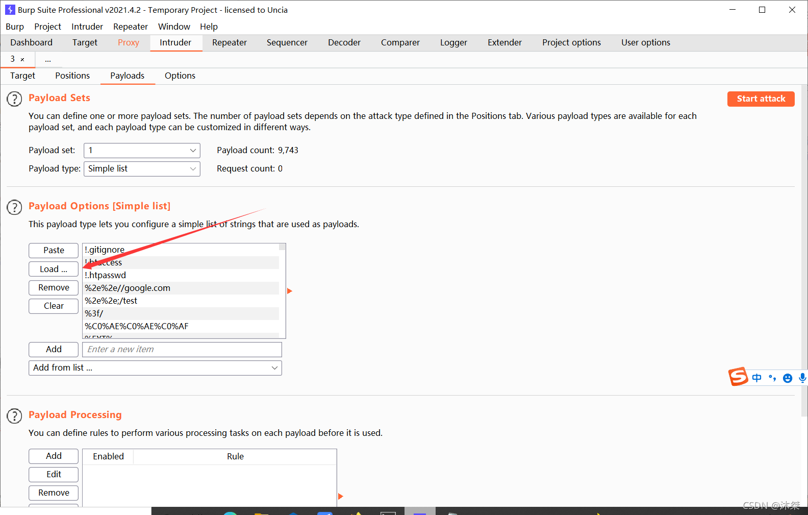This screenshot has width=808, height=515.
Task: Open the Payload set dropdown
Action: tap(142, 151)
